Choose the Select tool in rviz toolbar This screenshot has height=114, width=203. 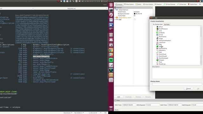tap(138, 4)
